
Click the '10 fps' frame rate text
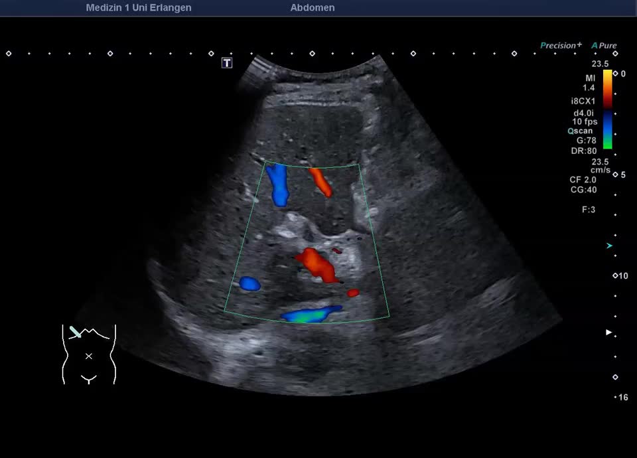click(x=585, y=121)
